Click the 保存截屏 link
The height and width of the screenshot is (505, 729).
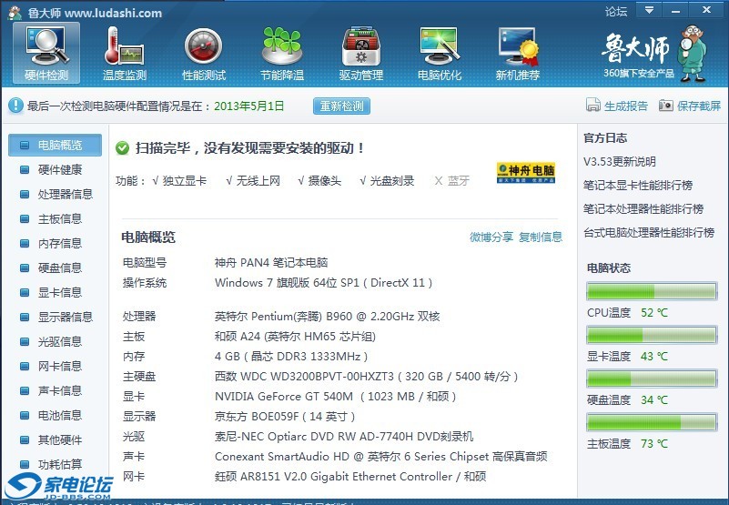[699, 106]
